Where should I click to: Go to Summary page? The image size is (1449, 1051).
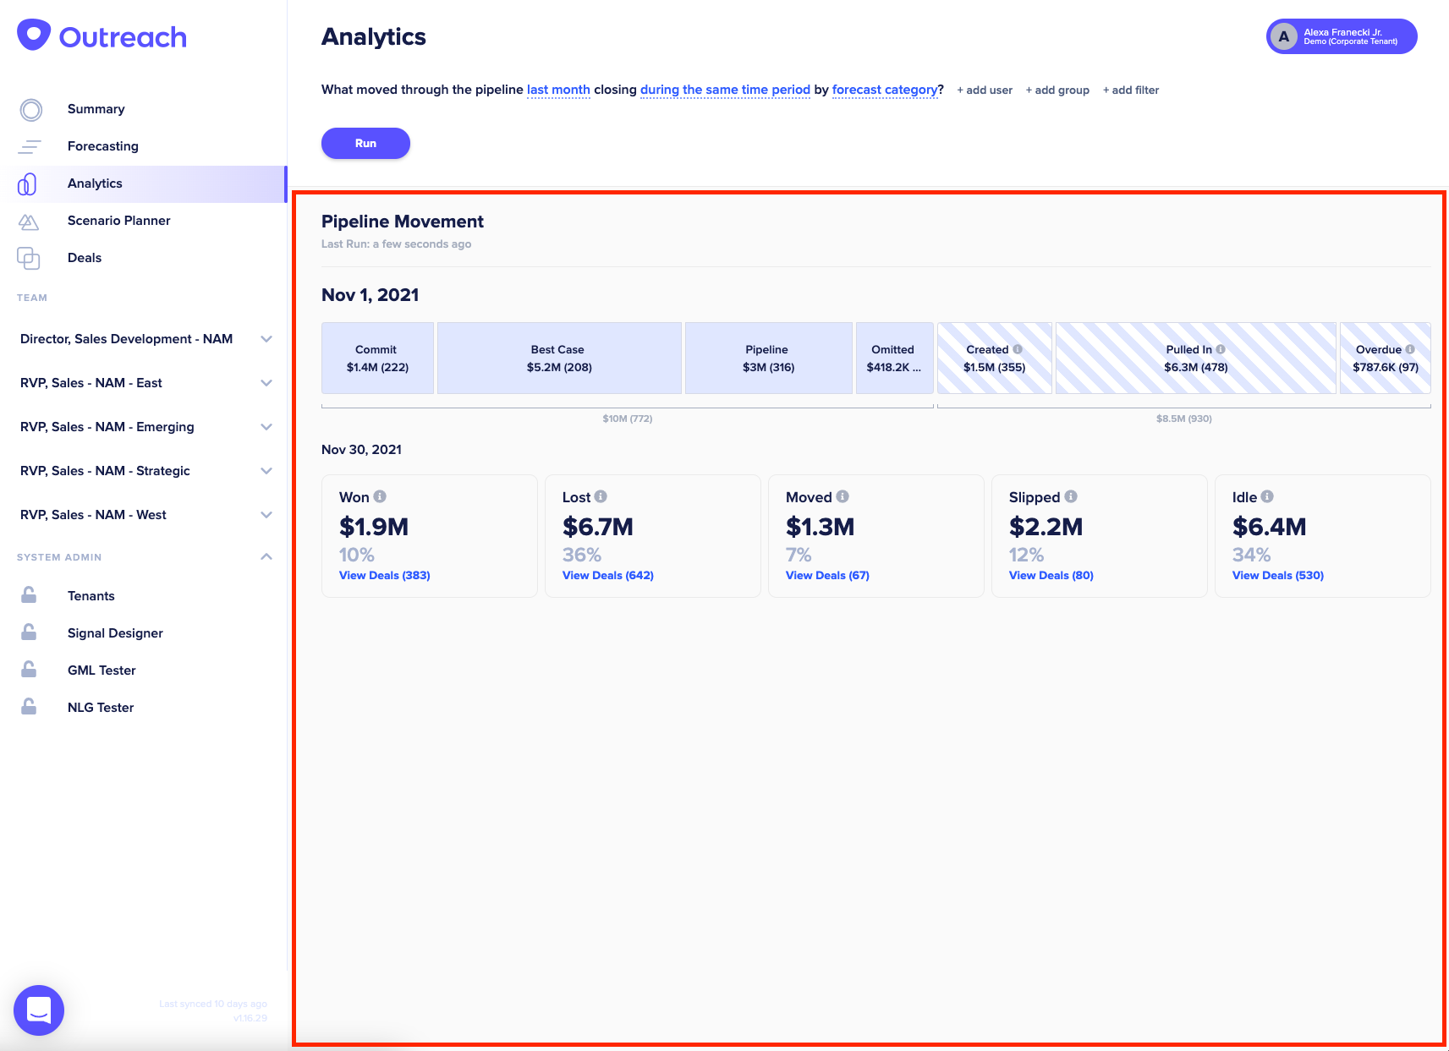pos(96,109)
